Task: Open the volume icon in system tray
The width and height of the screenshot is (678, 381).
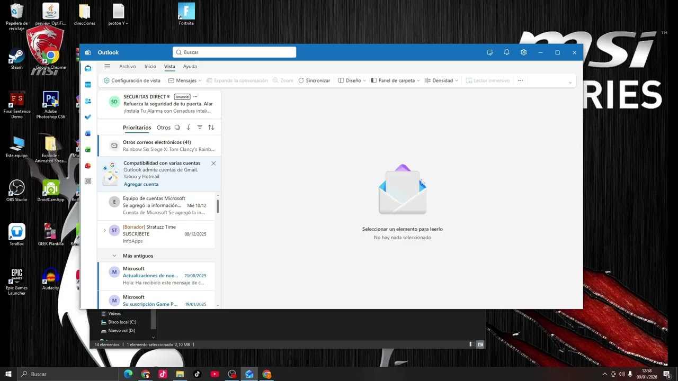Action: tap(622, 374)
